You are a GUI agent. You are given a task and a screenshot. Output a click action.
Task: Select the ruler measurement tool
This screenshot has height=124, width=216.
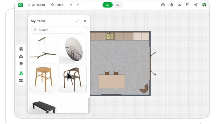179,5
